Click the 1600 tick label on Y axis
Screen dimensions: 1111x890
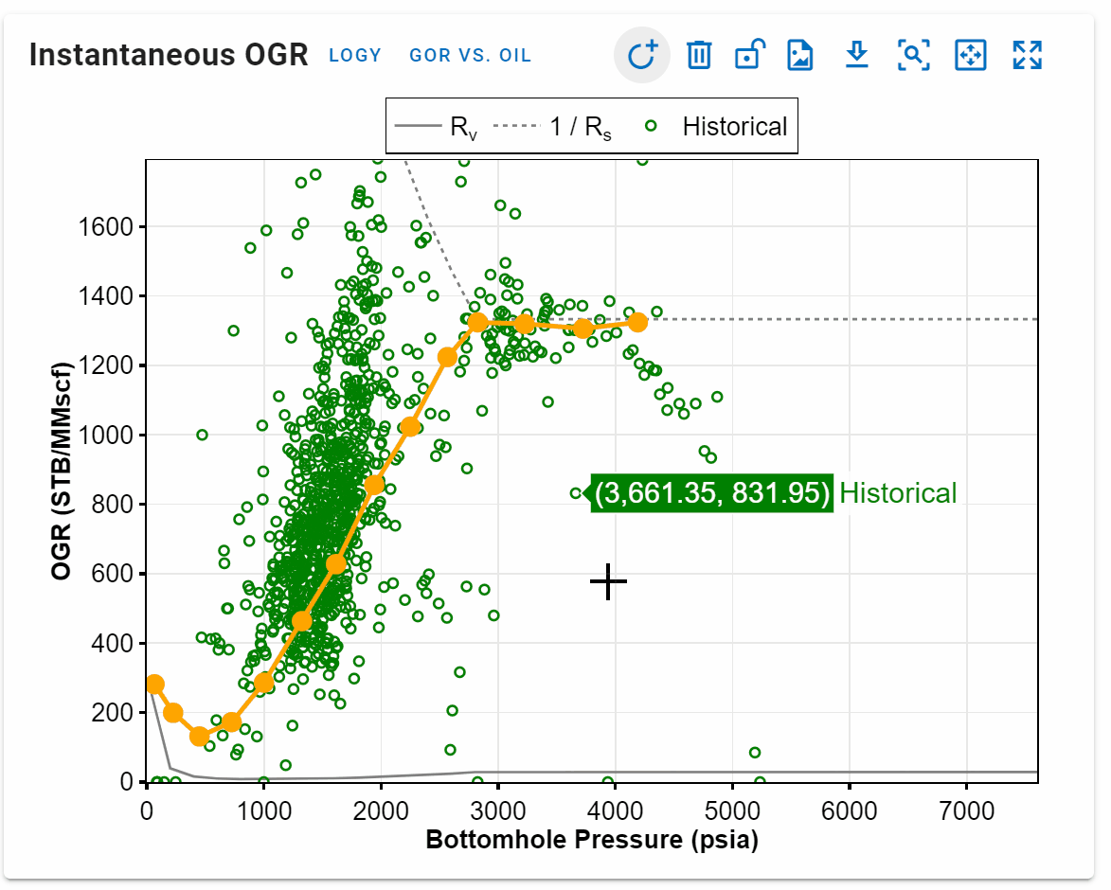click(x=105, y=227)
